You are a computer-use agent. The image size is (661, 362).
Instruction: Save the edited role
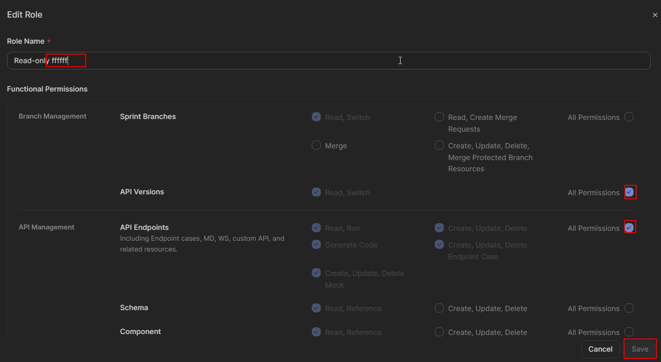(639, 349)
